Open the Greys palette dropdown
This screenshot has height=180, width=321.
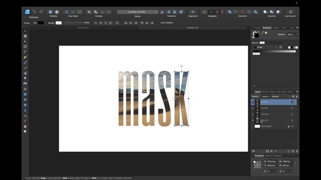pos(265,47)
